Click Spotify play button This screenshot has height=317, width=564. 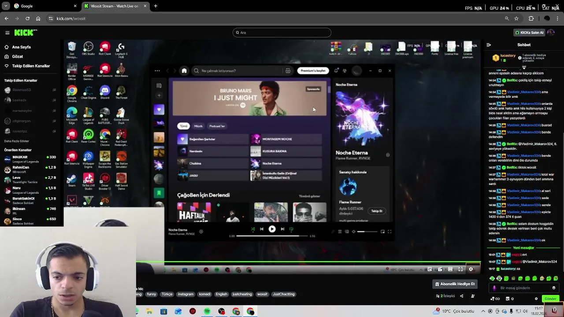coord(272,229)
